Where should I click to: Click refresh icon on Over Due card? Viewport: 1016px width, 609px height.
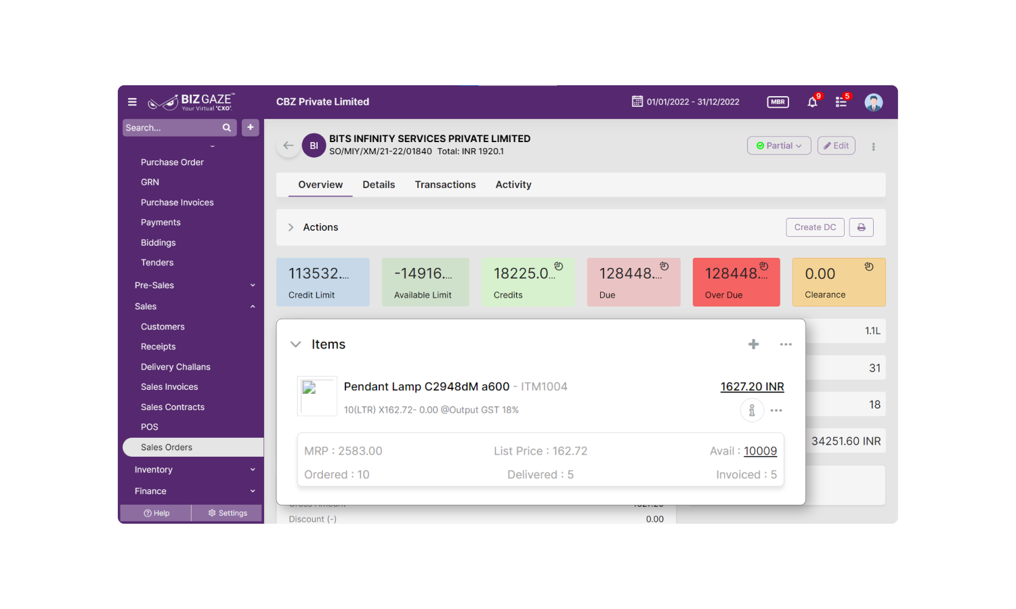pos(764,267)
